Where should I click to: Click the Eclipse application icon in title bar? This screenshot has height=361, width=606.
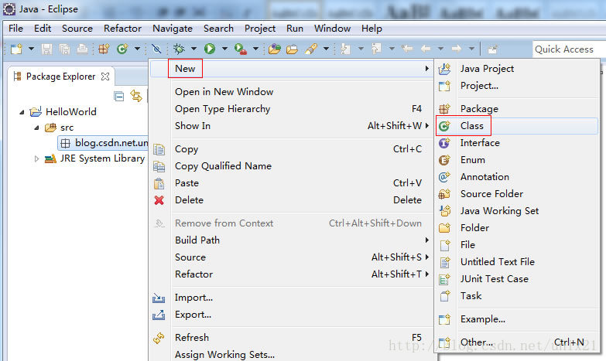9,9
